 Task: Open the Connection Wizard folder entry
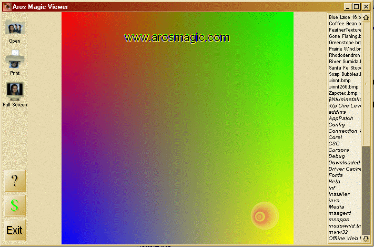(x=345, y=131)
